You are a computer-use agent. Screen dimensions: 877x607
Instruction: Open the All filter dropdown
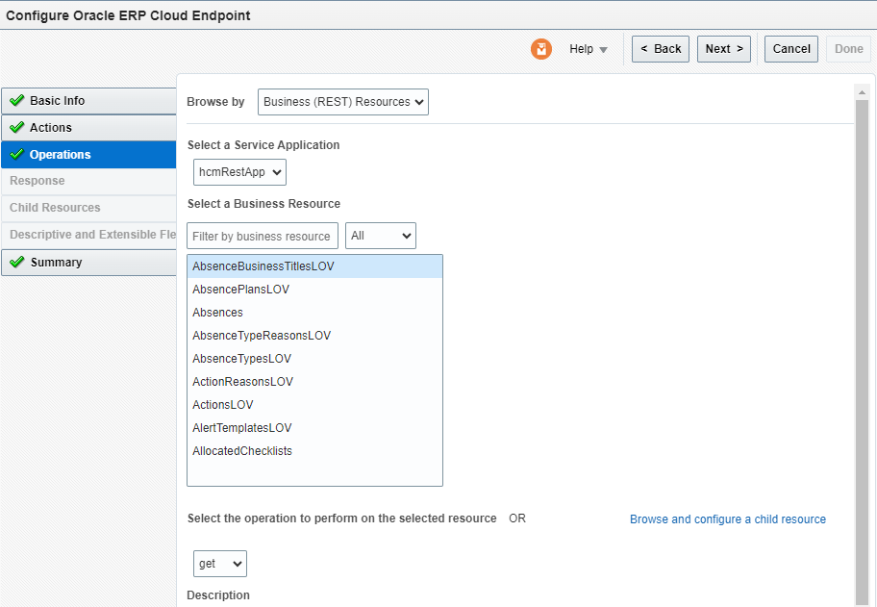pyautogui.click(x=381, y=235)
